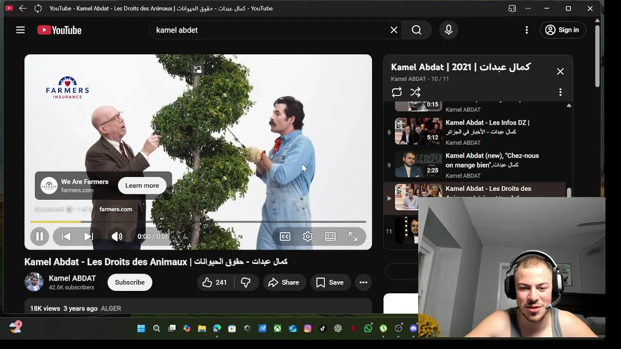Mute the video volume

tap(117, 237)
